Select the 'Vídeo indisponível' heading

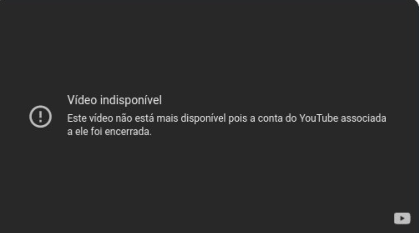114,100
